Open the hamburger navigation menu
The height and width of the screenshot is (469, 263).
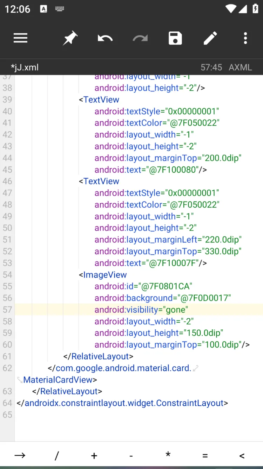click(x=21, y=38)
